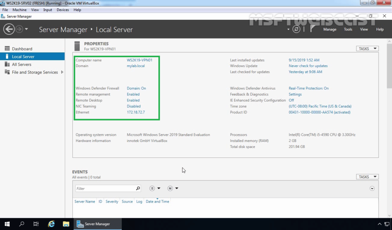Viewport: 392px width, 230px height.
Task: Sort events by Log column
Action: click(139, 201)
